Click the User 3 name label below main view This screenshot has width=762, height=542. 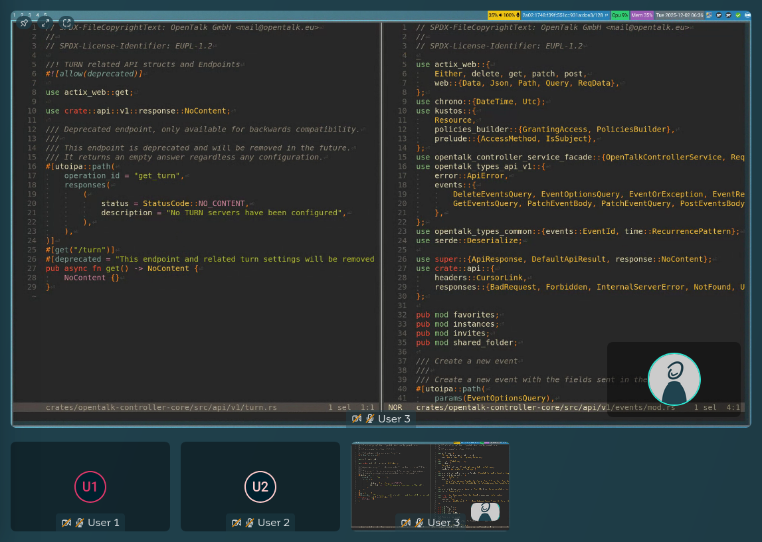[x=395, y=418]
